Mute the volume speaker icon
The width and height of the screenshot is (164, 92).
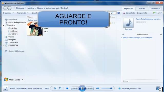coord(98,88)
